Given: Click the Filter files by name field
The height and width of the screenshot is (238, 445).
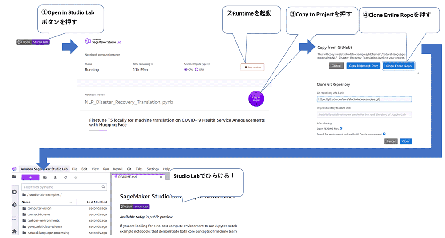Looking at the screenshot, I should 64,187.
